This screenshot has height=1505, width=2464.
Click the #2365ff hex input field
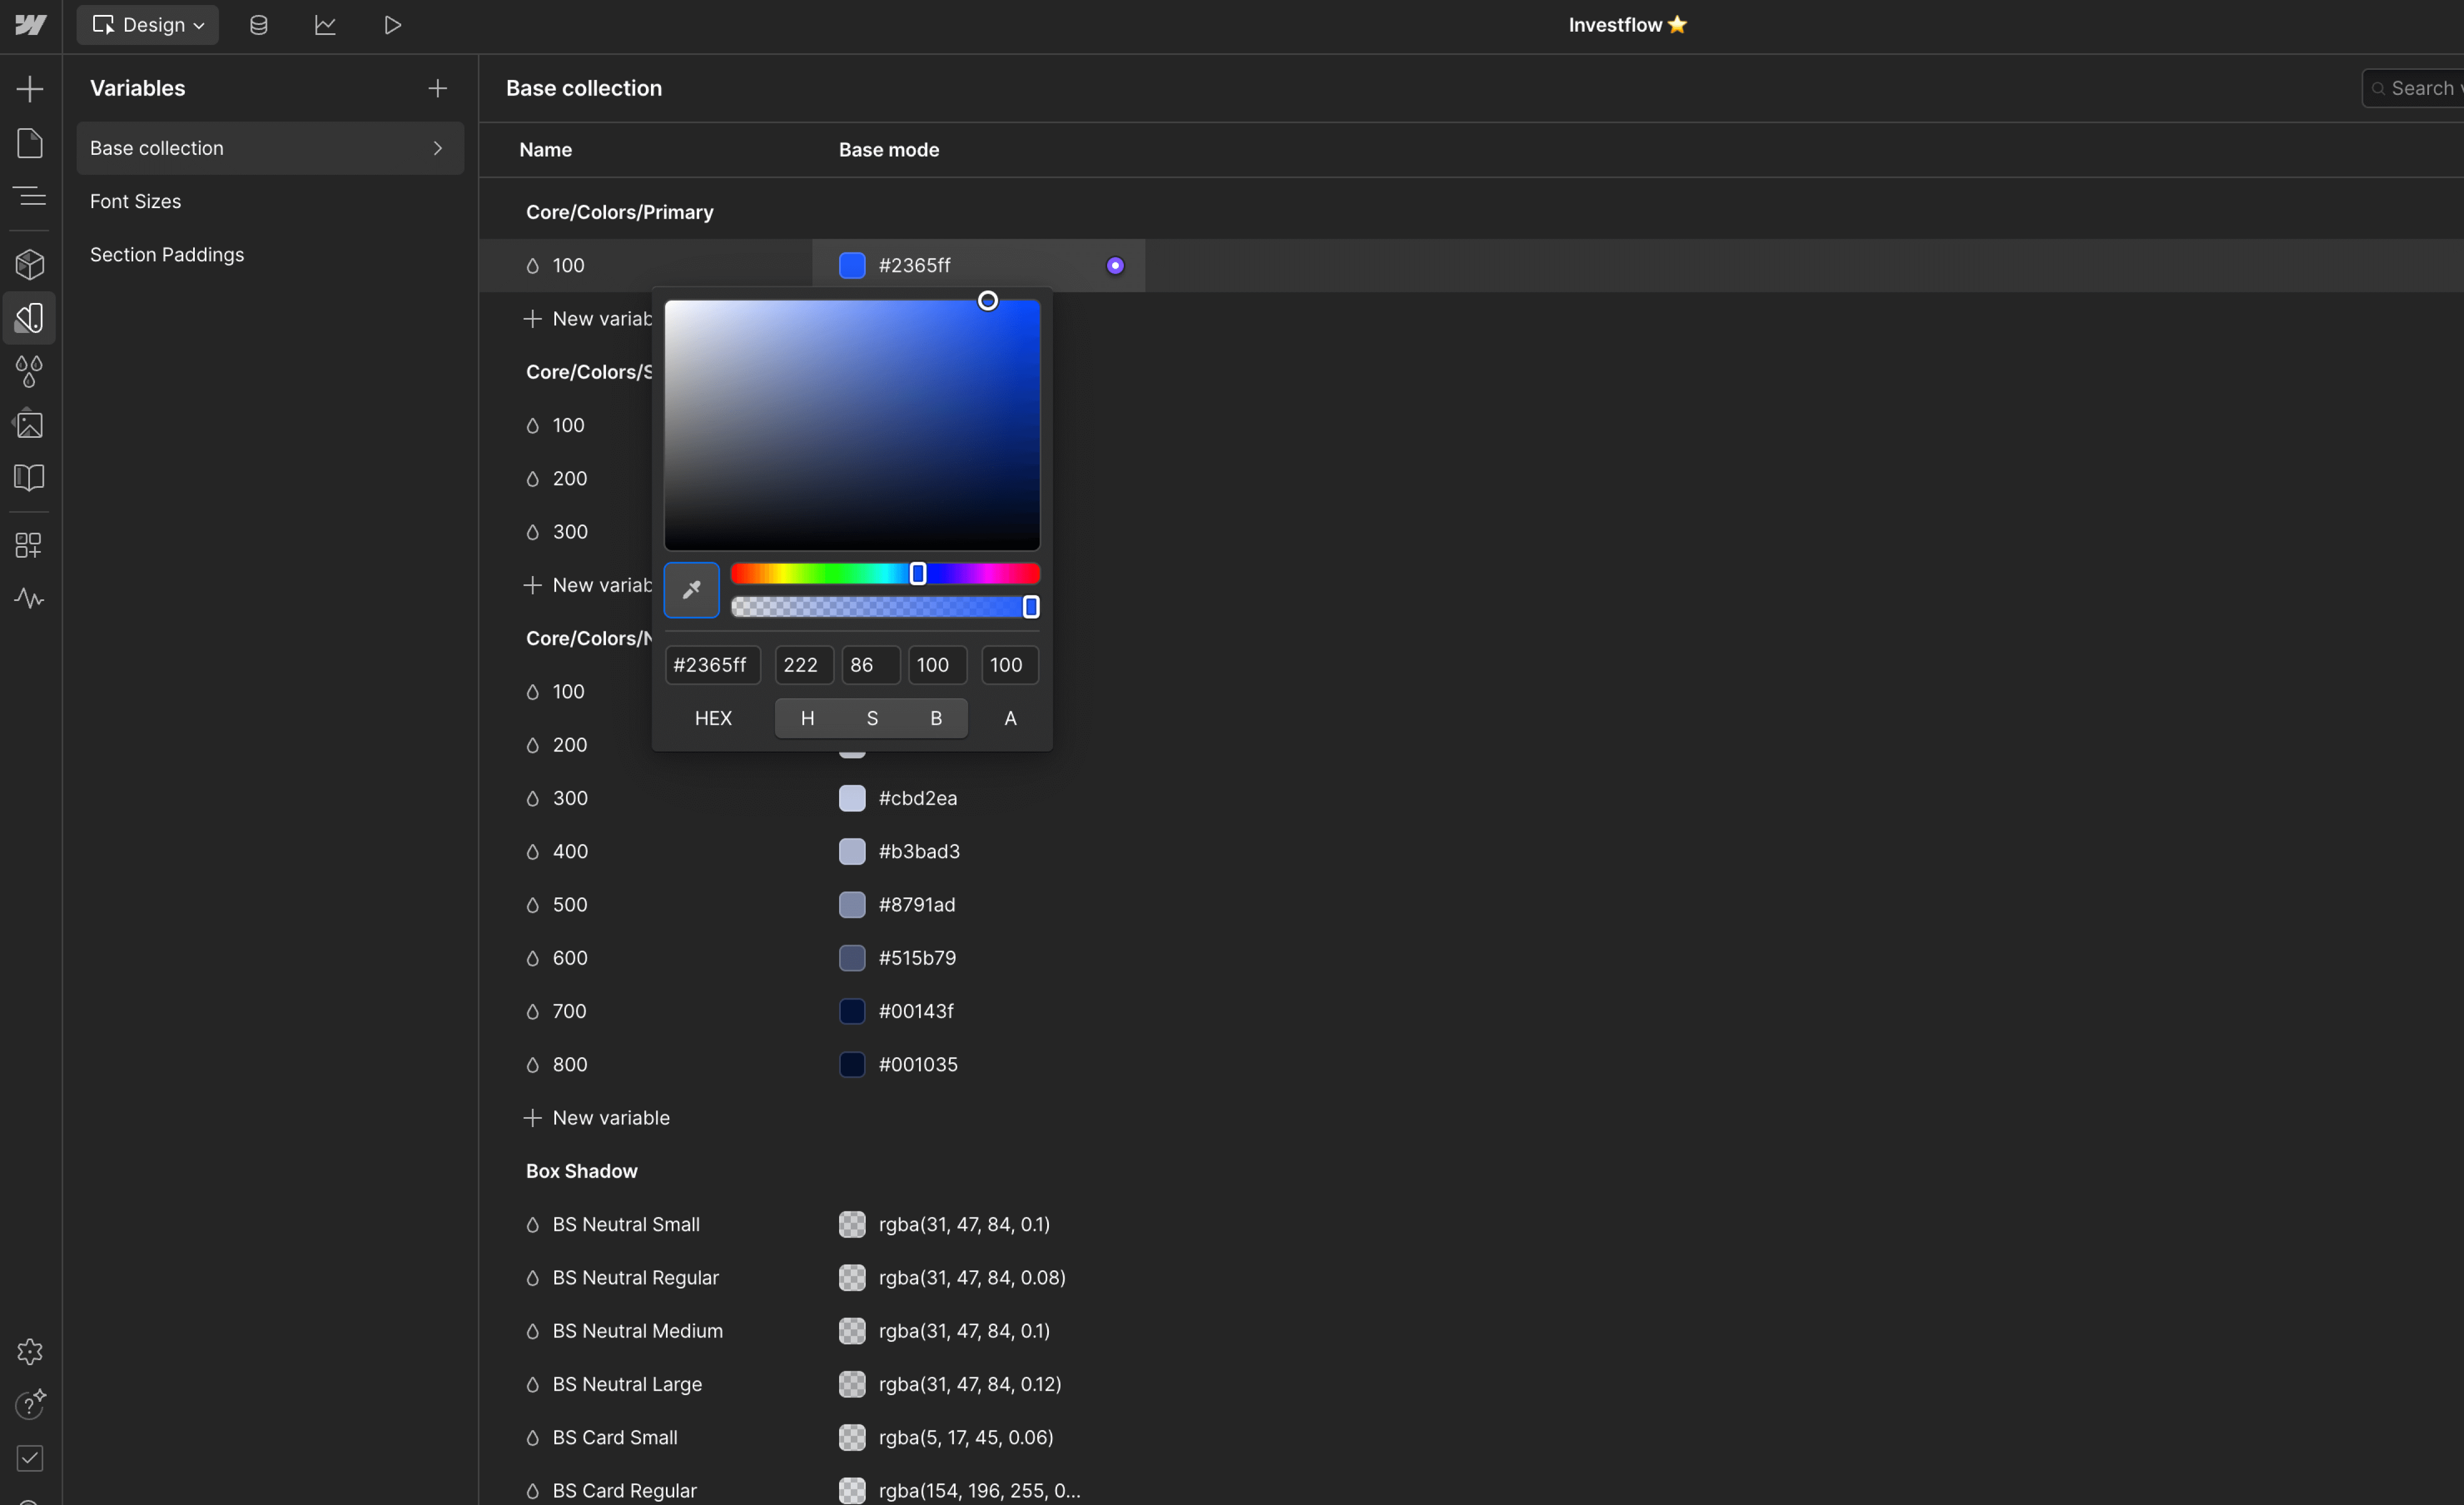pyautogui.click(x=712, y=665)
